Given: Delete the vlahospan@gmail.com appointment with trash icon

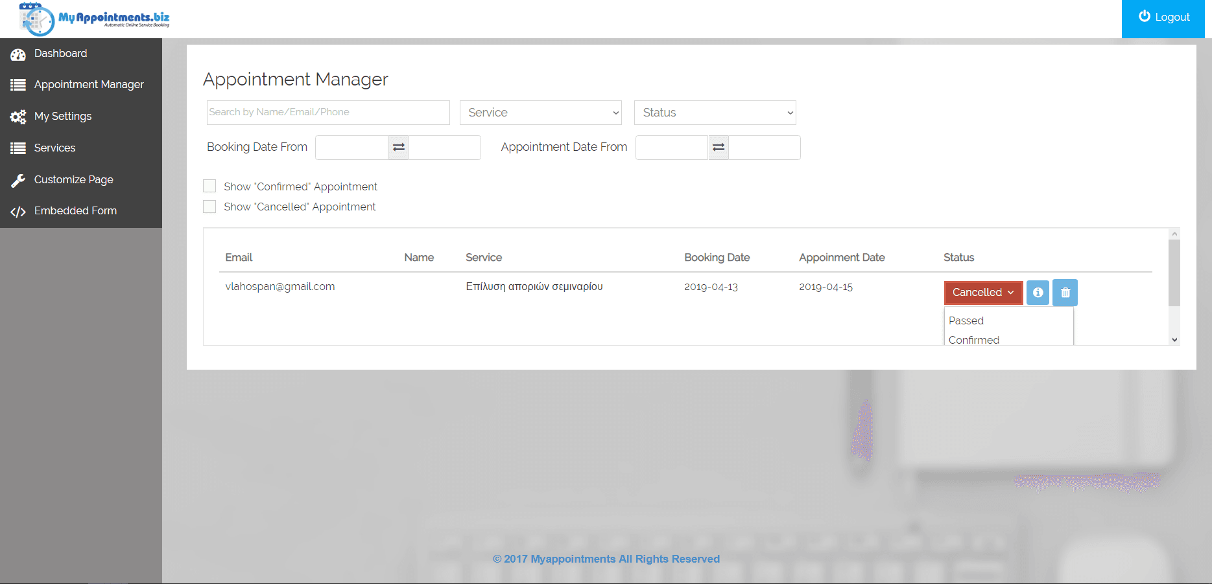Looking at the screenshot, I should click(x=1065, y=293).
